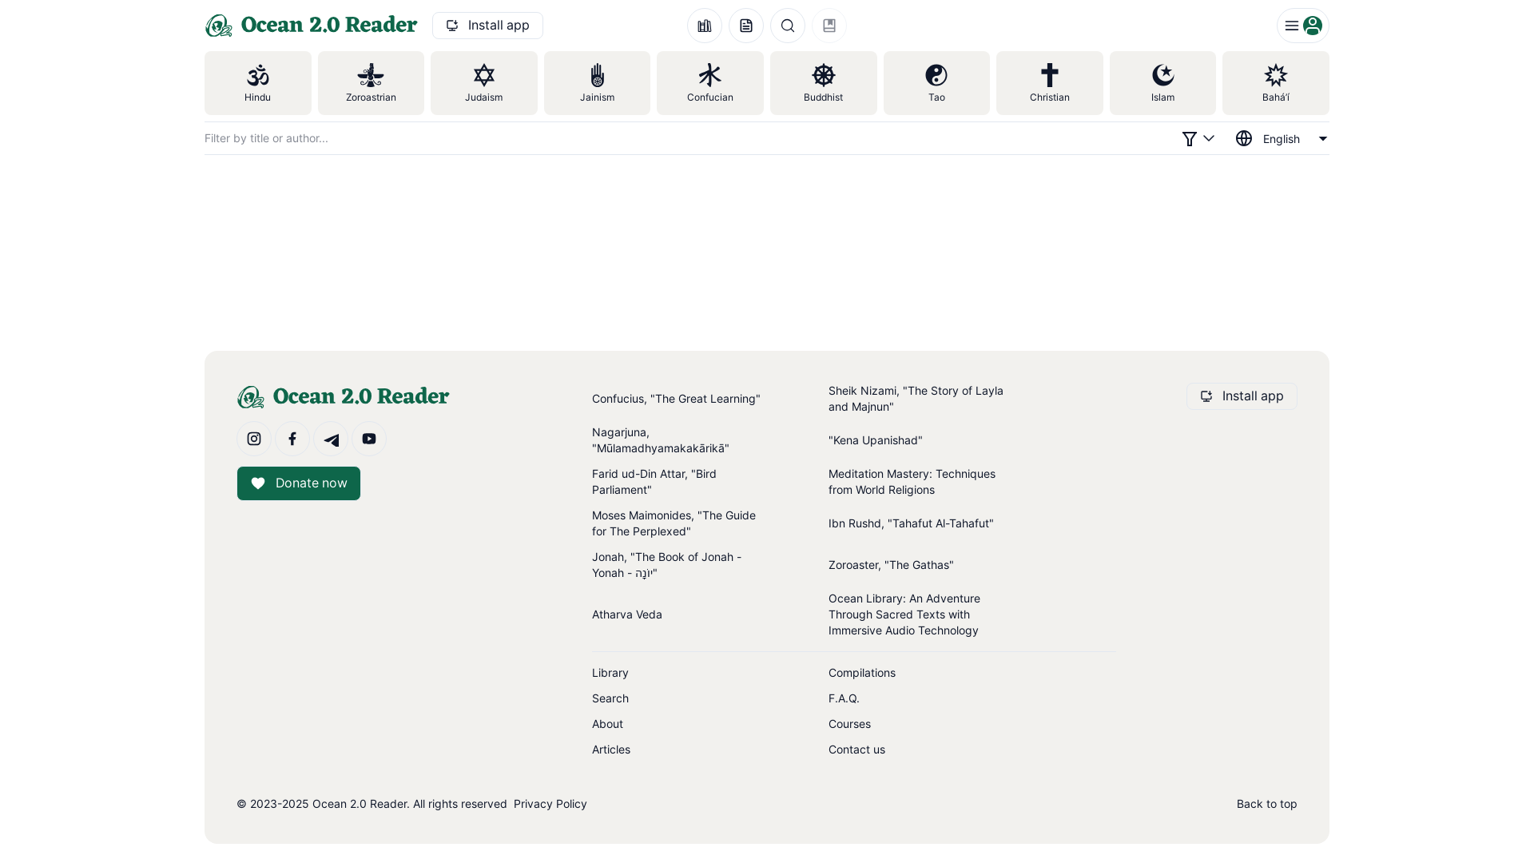Go to Compilations from footer menu
Viewport: 1534px width, 863px height.
pos(862,673)
